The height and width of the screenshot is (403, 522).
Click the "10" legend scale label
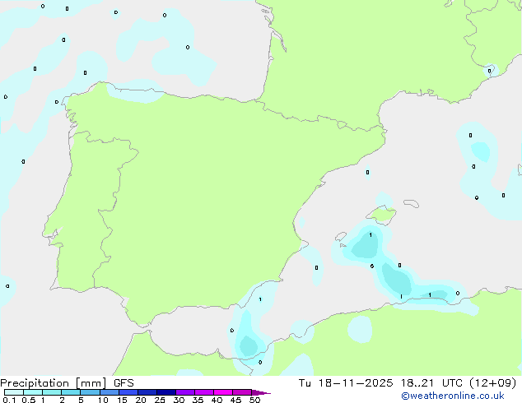(x=103, y=400)
